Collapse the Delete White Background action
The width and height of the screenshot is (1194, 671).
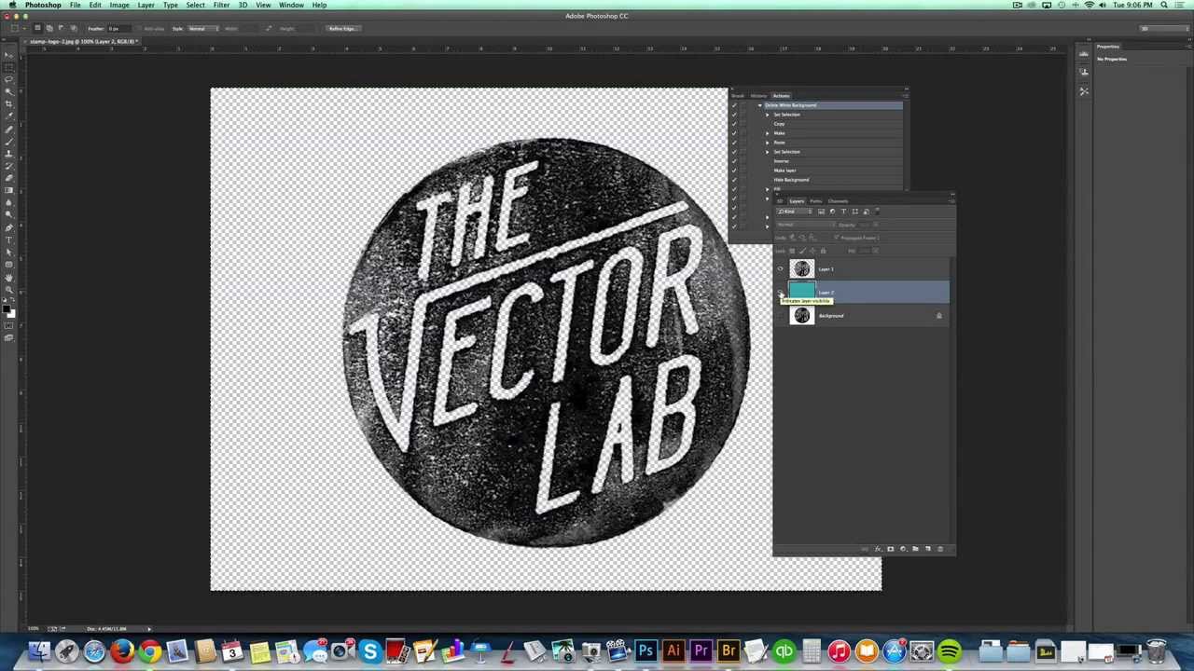759,105
